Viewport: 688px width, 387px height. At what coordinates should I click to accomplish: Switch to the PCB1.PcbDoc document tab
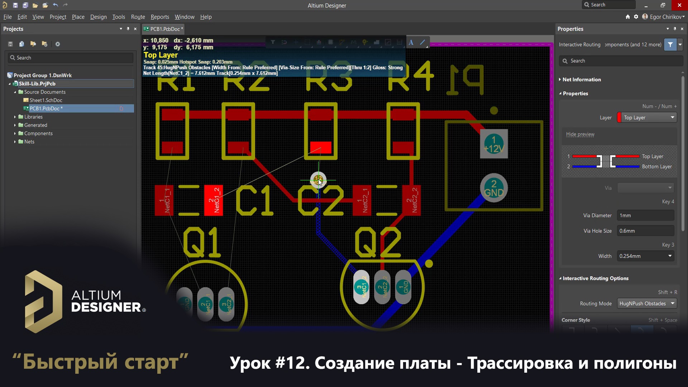pyautogui.click(x=164, y=29)
